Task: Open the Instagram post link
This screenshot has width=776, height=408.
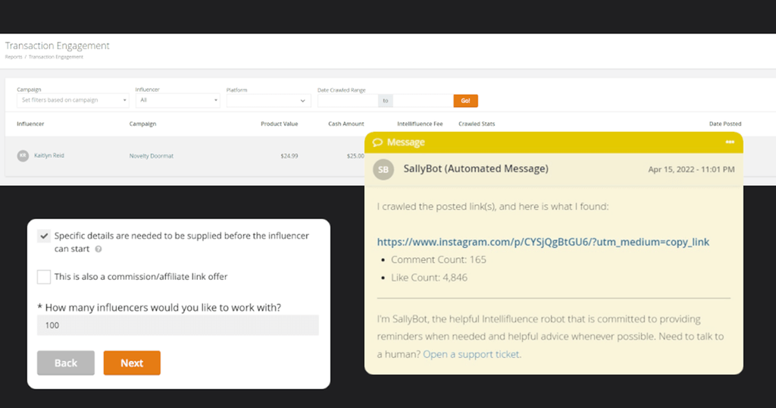Action: click(543, 242)
